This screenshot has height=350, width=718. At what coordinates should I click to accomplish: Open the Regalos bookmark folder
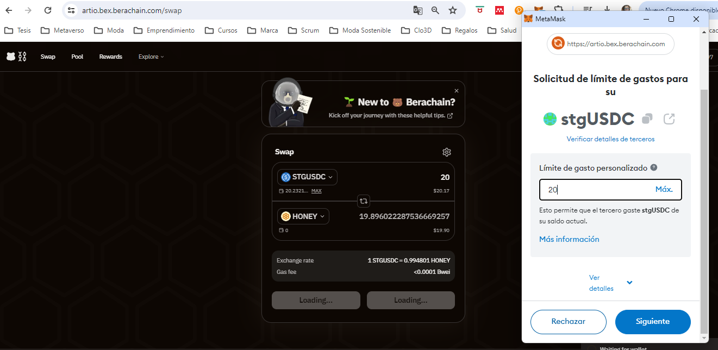point(460,30)
